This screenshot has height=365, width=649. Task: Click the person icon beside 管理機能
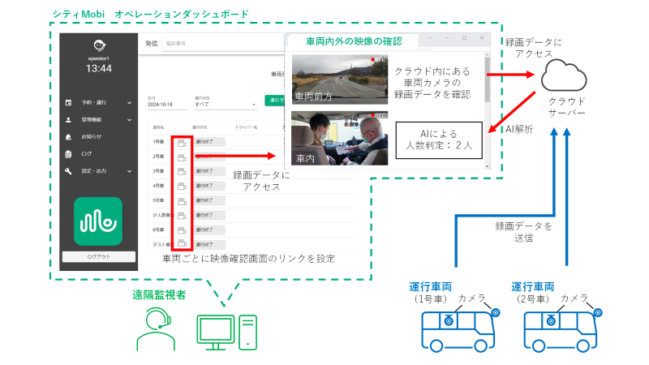coord(68,119)
